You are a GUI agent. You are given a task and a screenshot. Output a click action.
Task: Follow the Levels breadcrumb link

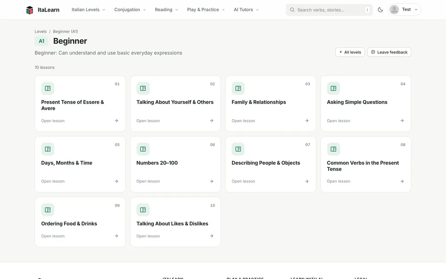tap(41, 32)
